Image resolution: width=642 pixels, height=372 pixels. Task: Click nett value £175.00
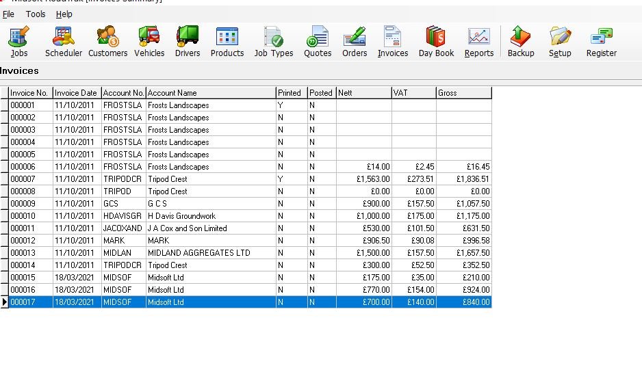(364, 277)
